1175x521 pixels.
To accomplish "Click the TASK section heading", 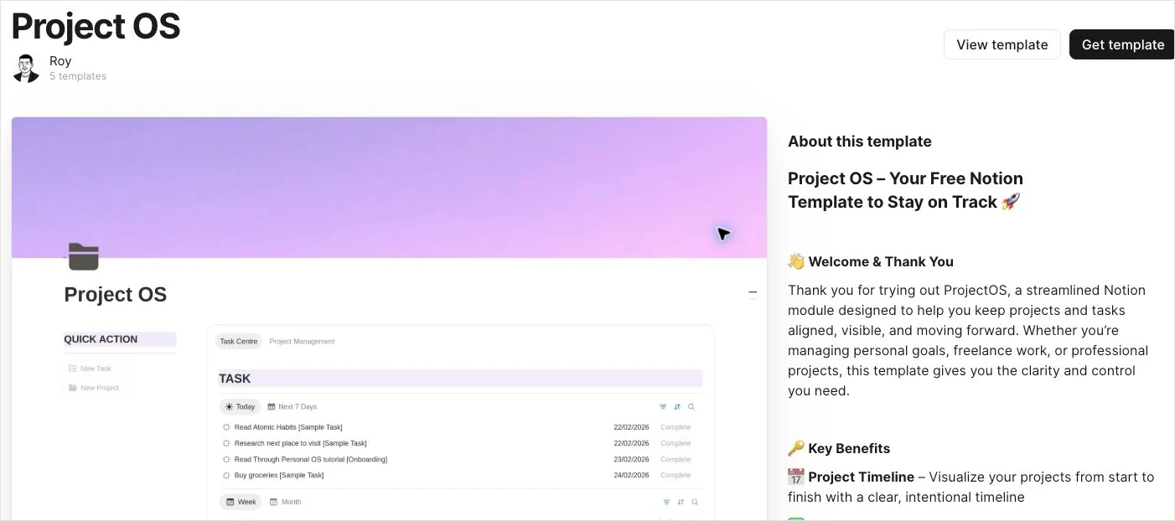I will pyautogui.click(x=235, y=379).
